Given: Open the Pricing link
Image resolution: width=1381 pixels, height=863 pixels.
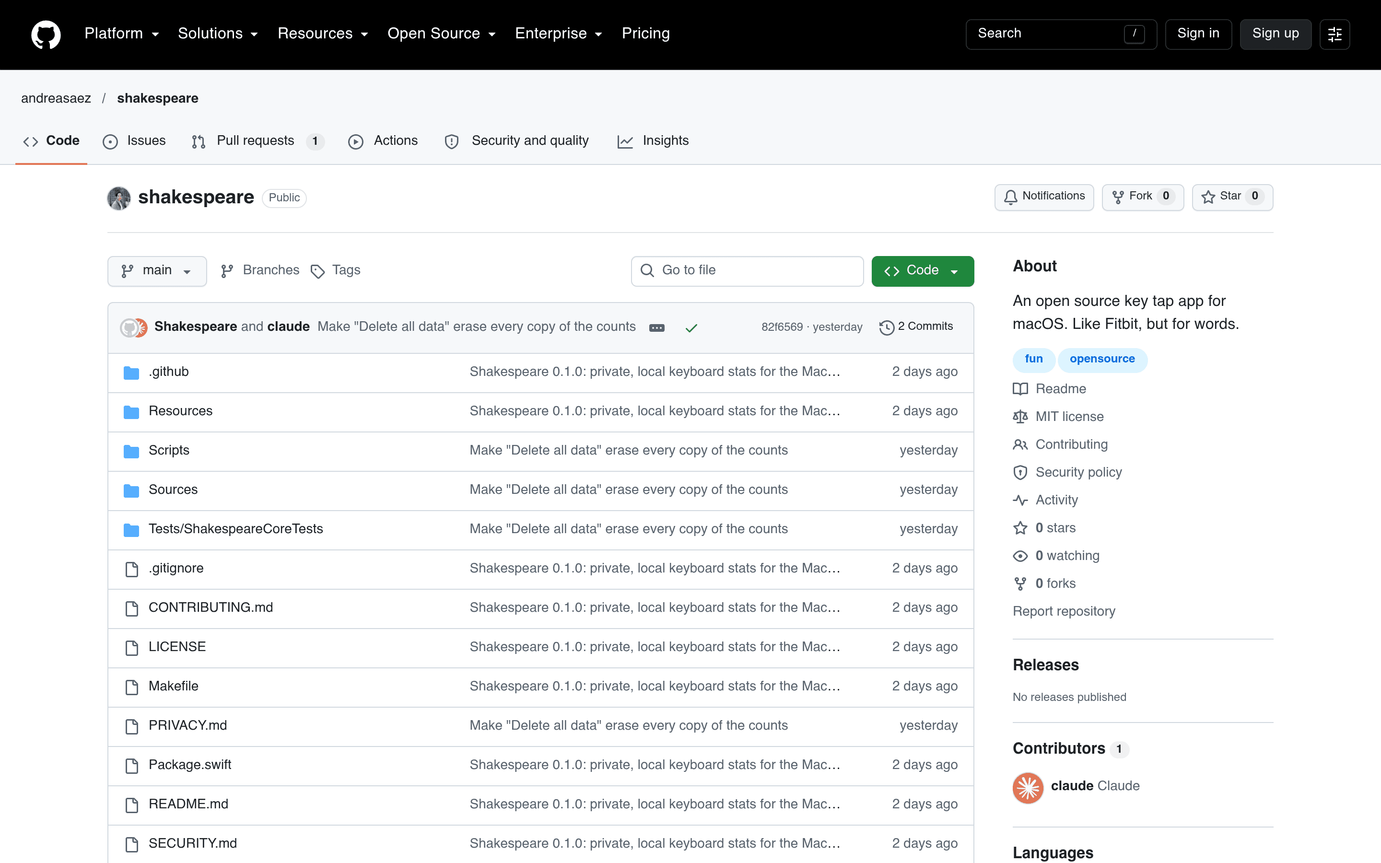Looking at the screenshot, I should 645,34.
